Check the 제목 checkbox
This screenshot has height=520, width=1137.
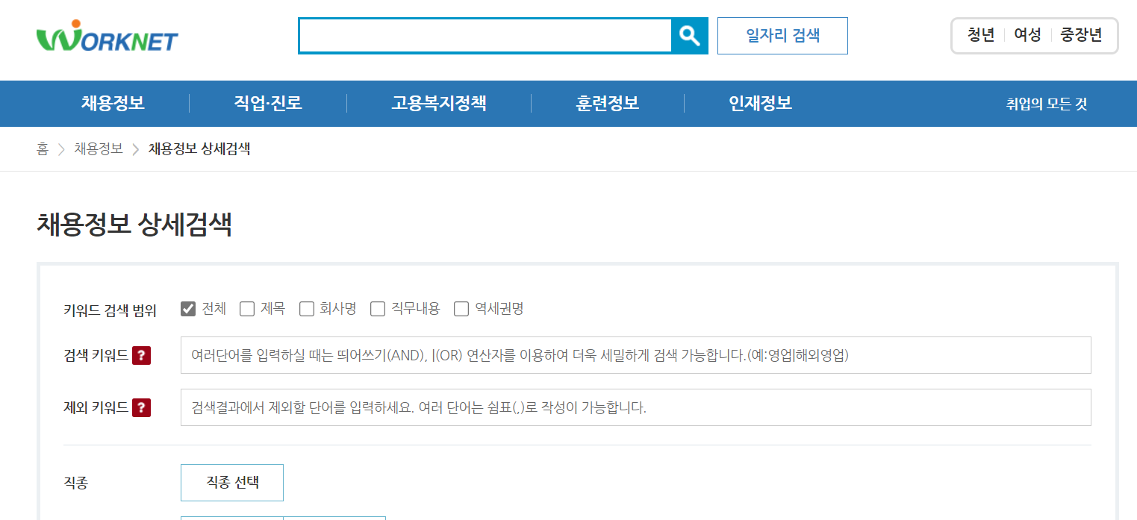click(x=247, y=308)
